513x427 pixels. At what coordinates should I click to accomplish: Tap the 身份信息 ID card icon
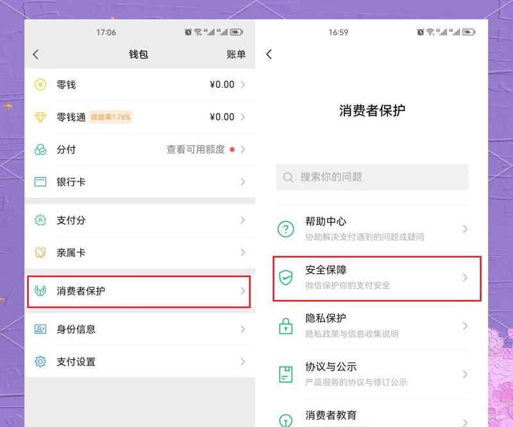pyautogui.click(x=40, y=329)
